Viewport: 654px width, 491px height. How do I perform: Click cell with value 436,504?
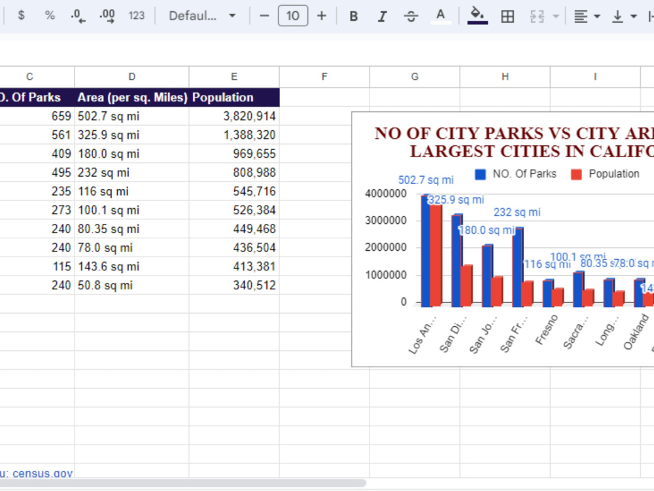(234, 247)
